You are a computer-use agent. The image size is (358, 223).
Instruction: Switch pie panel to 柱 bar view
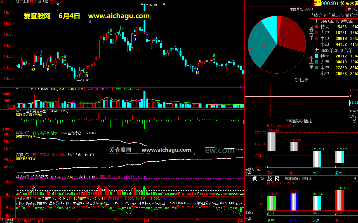349,9
